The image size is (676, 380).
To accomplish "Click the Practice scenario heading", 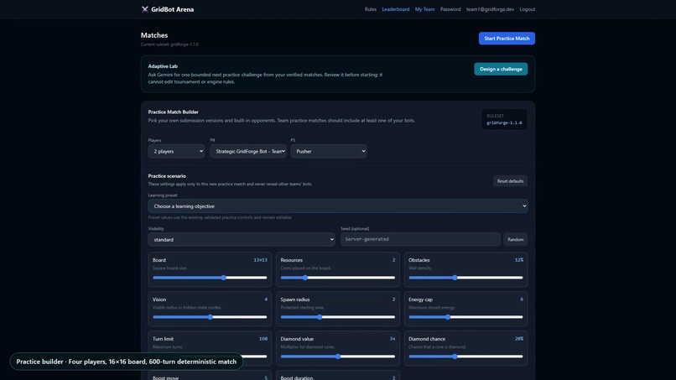I will tap(167, 176).
